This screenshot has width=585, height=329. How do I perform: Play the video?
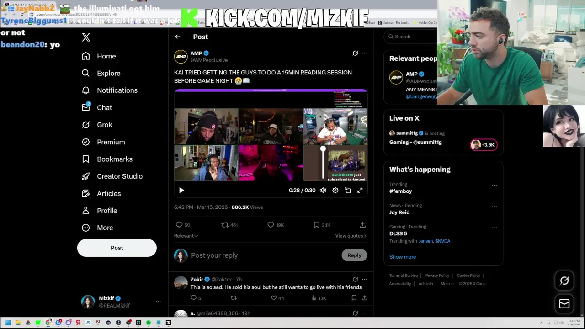(181, 191)
